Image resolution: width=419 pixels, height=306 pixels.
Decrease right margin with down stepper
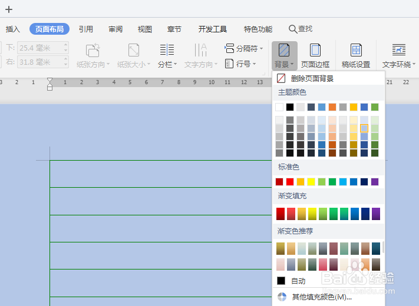tap(66, 65)
